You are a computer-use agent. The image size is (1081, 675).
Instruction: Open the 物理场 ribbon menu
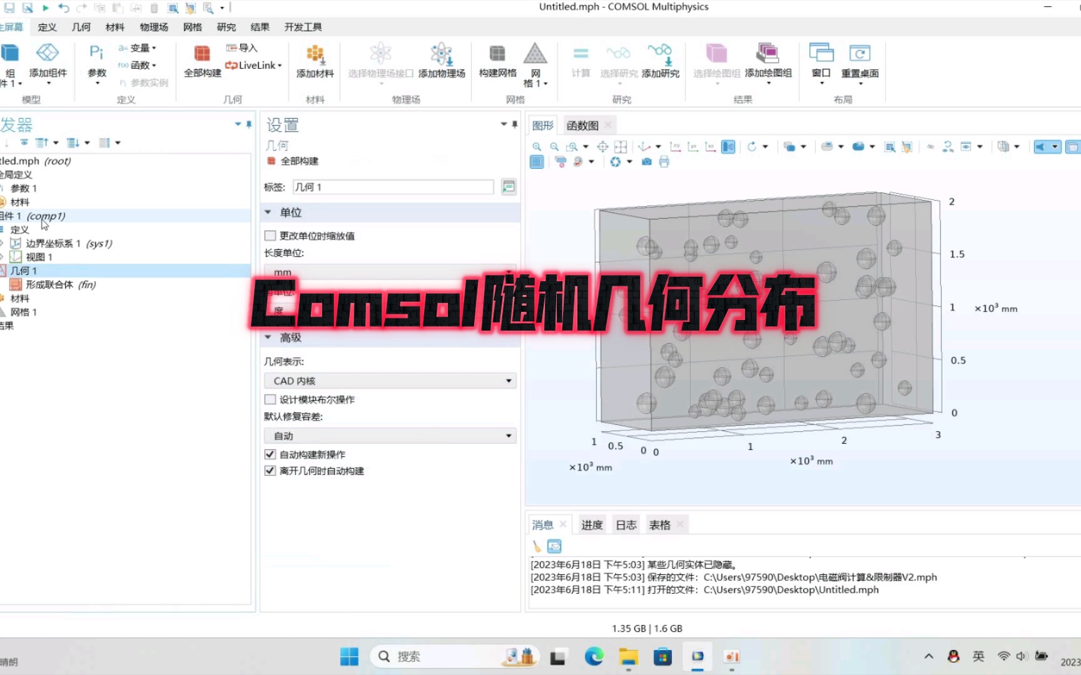[x=153, y=27]
